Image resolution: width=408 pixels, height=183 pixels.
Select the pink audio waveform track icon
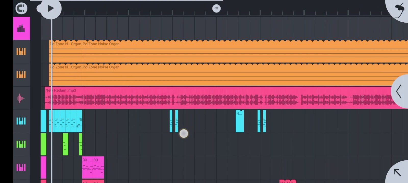[x=21, y=98]
